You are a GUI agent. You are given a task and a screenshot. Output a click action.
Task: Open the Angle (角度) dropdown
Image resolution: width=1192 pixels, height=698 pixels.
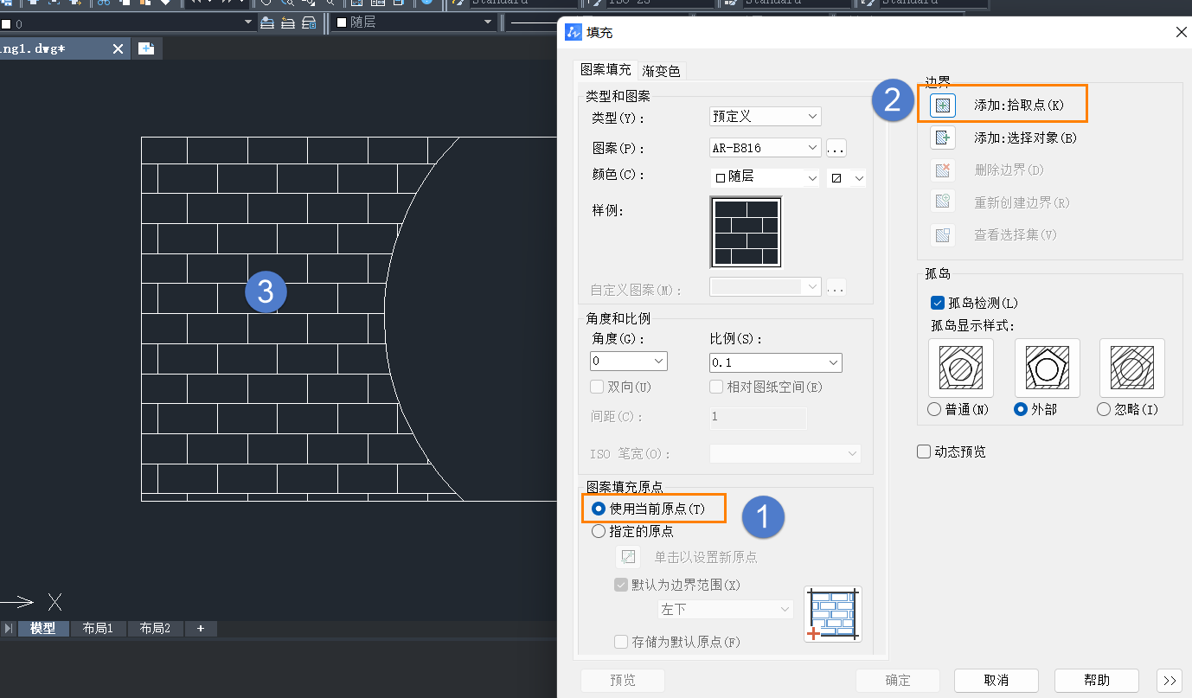[629, 361]
